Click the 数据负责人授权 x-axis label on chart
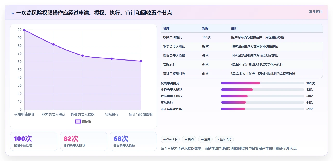 [83, 114]
